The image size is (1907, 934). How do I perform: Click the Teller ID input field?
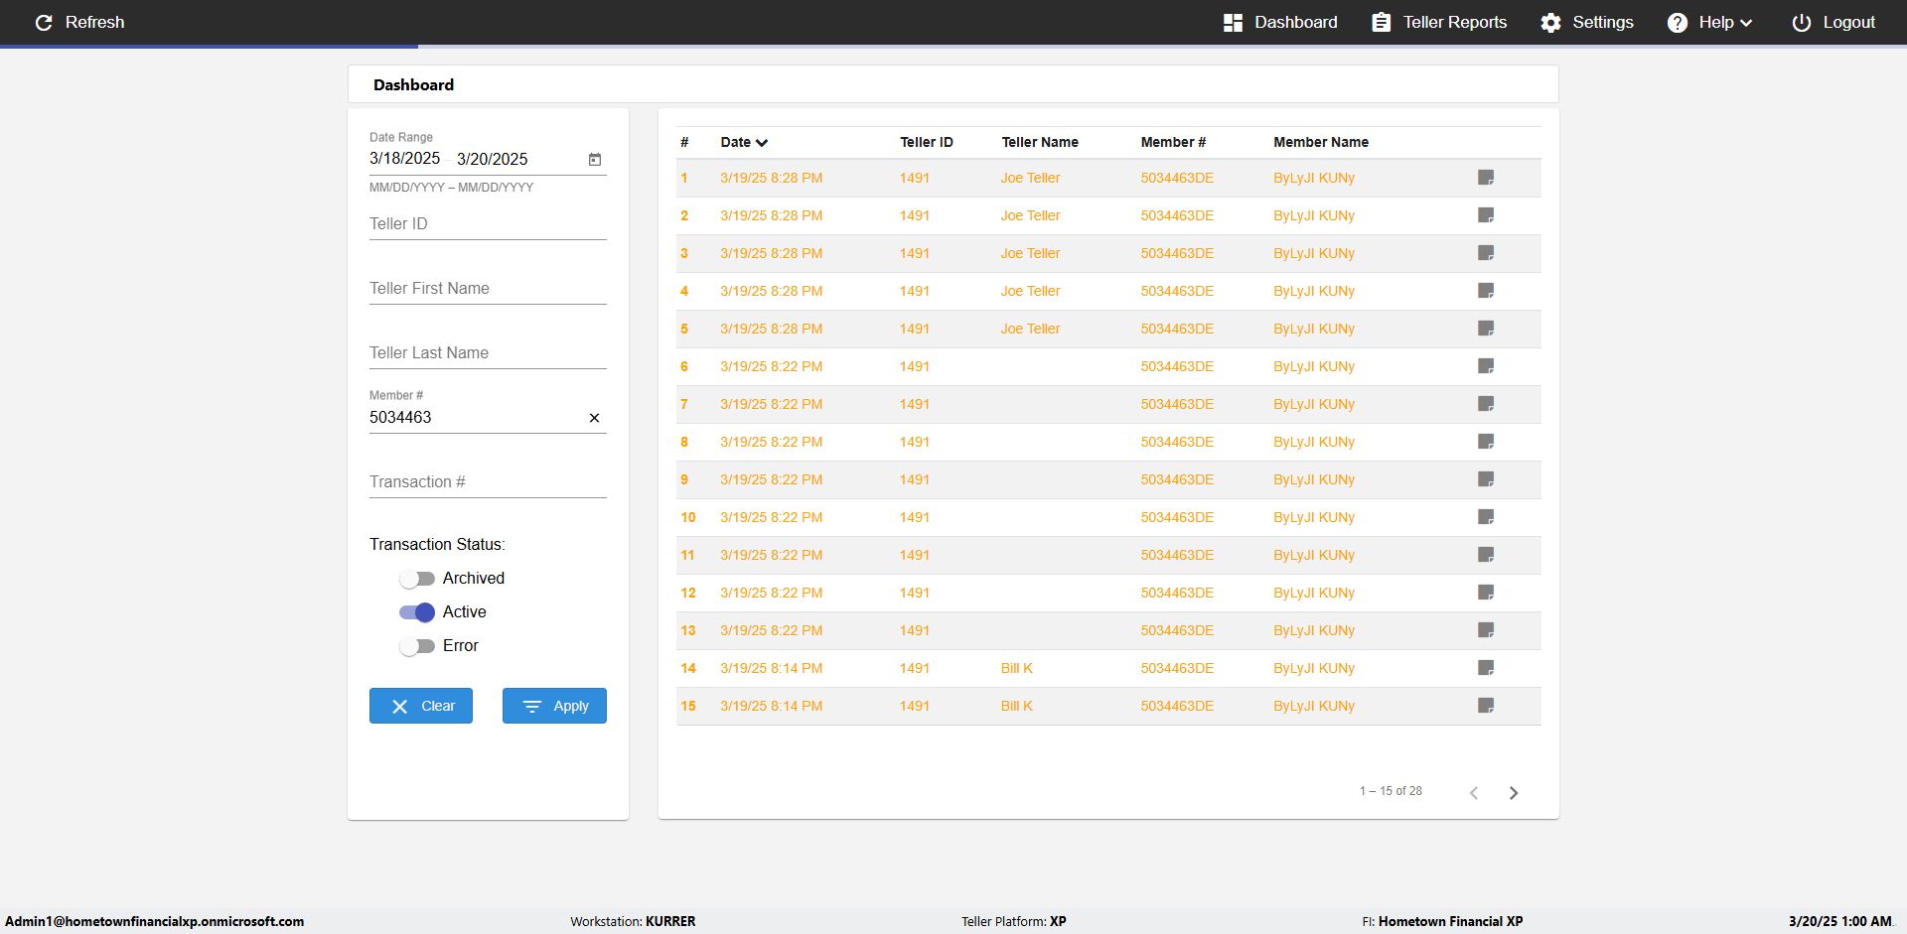tap(487, 224)
